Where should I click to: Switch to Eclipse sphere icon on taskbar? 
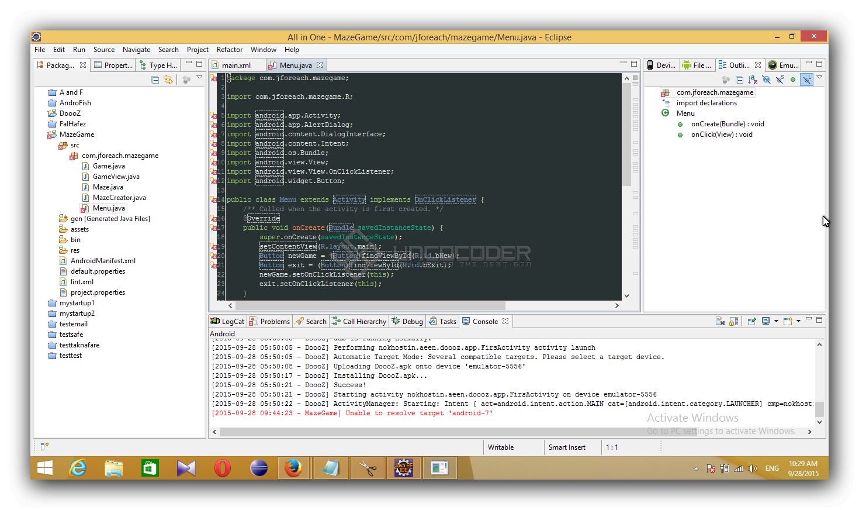click(x=259, y=468)
